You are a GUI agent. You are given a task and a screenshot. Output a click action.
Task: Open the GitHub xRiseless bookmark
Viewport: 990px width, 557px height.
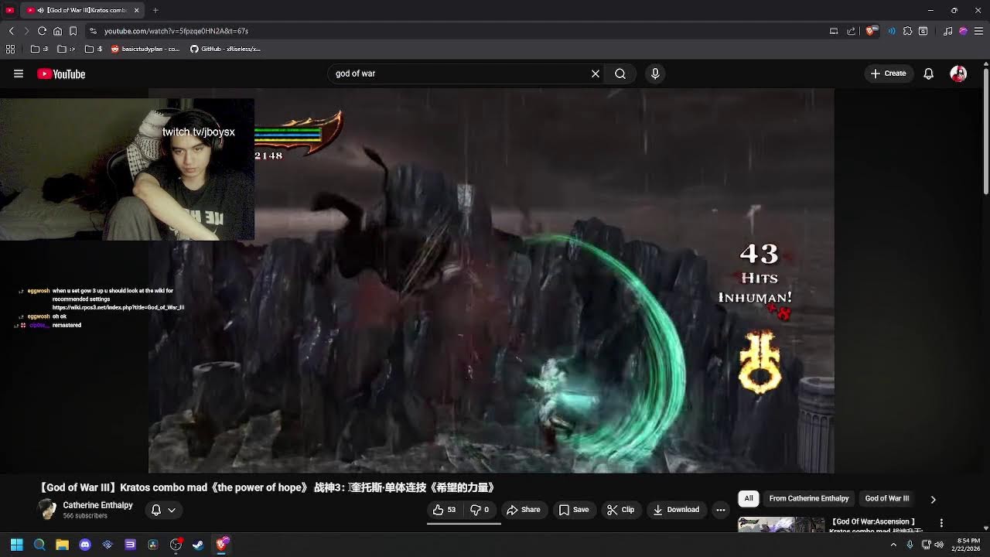[x=225, y=49]
